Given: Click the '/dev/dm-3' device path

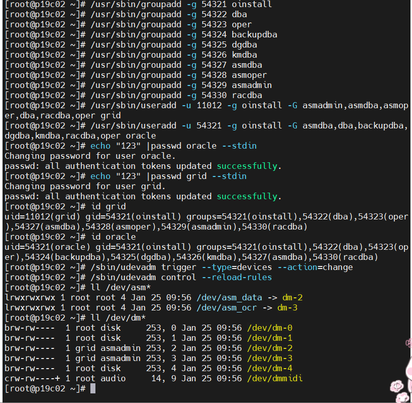Looking at the screenshot, I should 270,359.
